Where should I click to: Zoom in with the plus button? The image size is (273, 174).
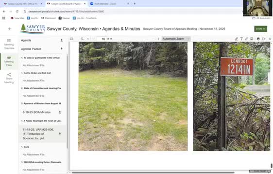pos(158,39)
